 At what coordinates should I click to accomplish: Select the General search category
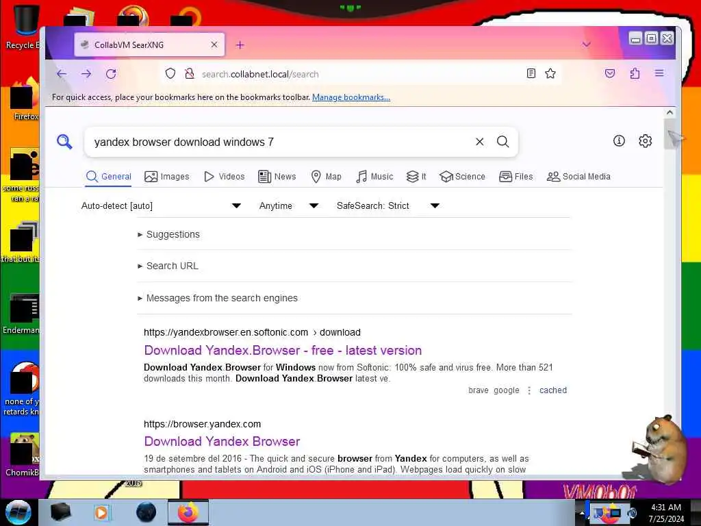[x=109, y=177]
